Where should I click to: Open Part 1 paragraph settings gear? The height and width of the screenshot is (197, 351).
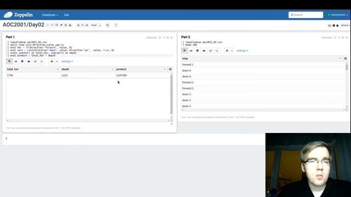coord(172,38)
